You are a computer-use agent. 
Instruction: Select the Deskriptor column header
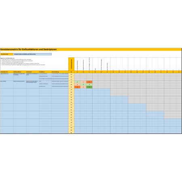32,72
